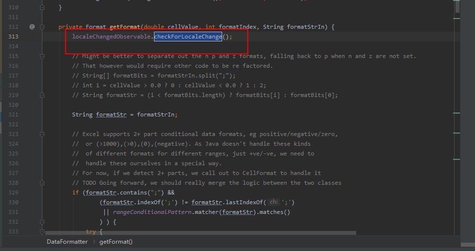Click the 'if' keyword on line 329
The image size is (475, 251).
[76, 193]
